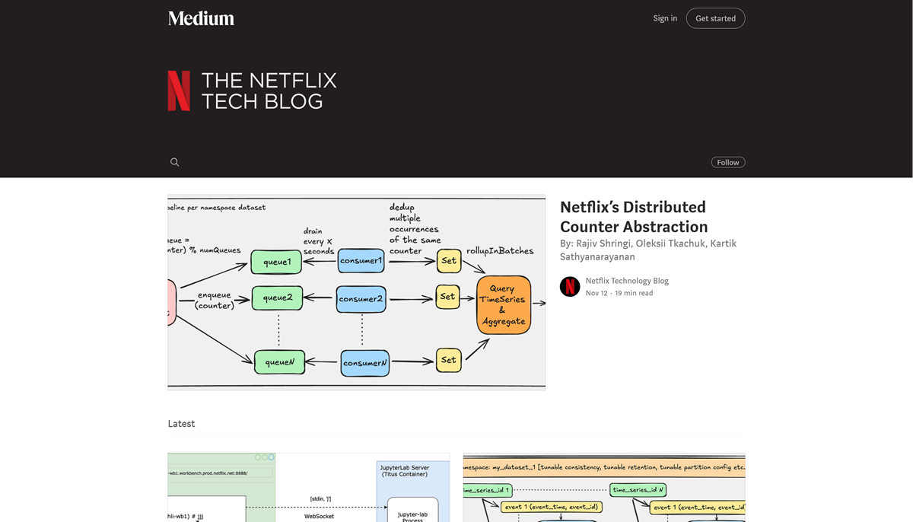Viewport: 913px width, 522px height.
Task: Click the Nov 12 publish date
Action: (596, 293)
